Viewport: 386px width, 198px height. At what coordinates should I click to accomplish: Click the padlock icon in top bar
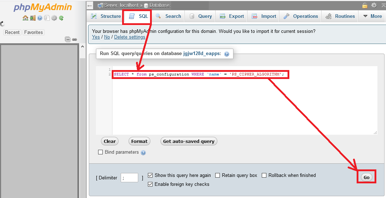click(x=365, y=5)
